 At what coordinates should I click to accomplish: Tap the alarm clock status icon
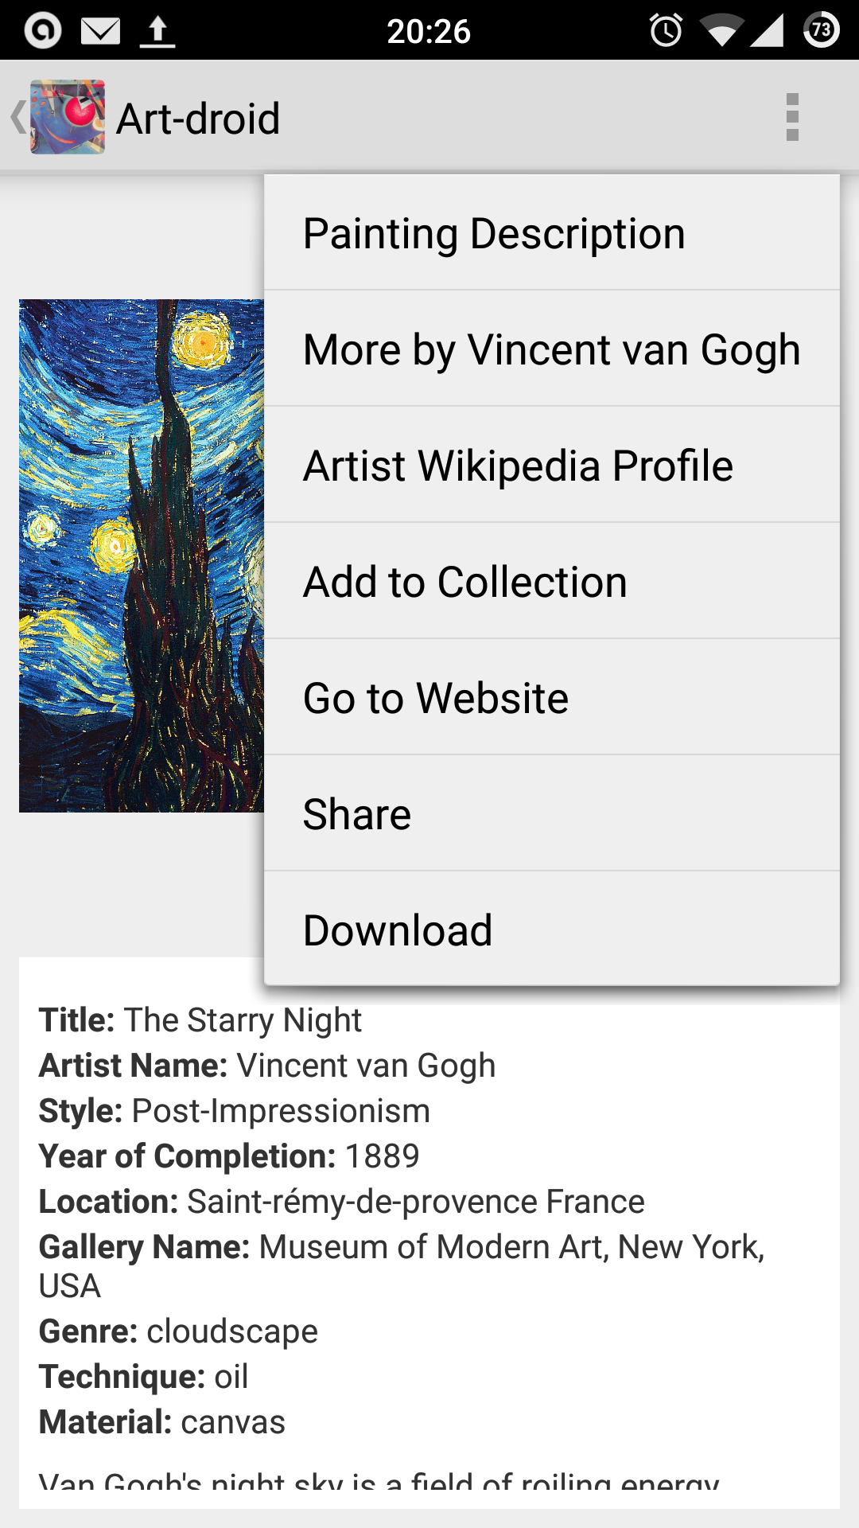pos(666,31)
